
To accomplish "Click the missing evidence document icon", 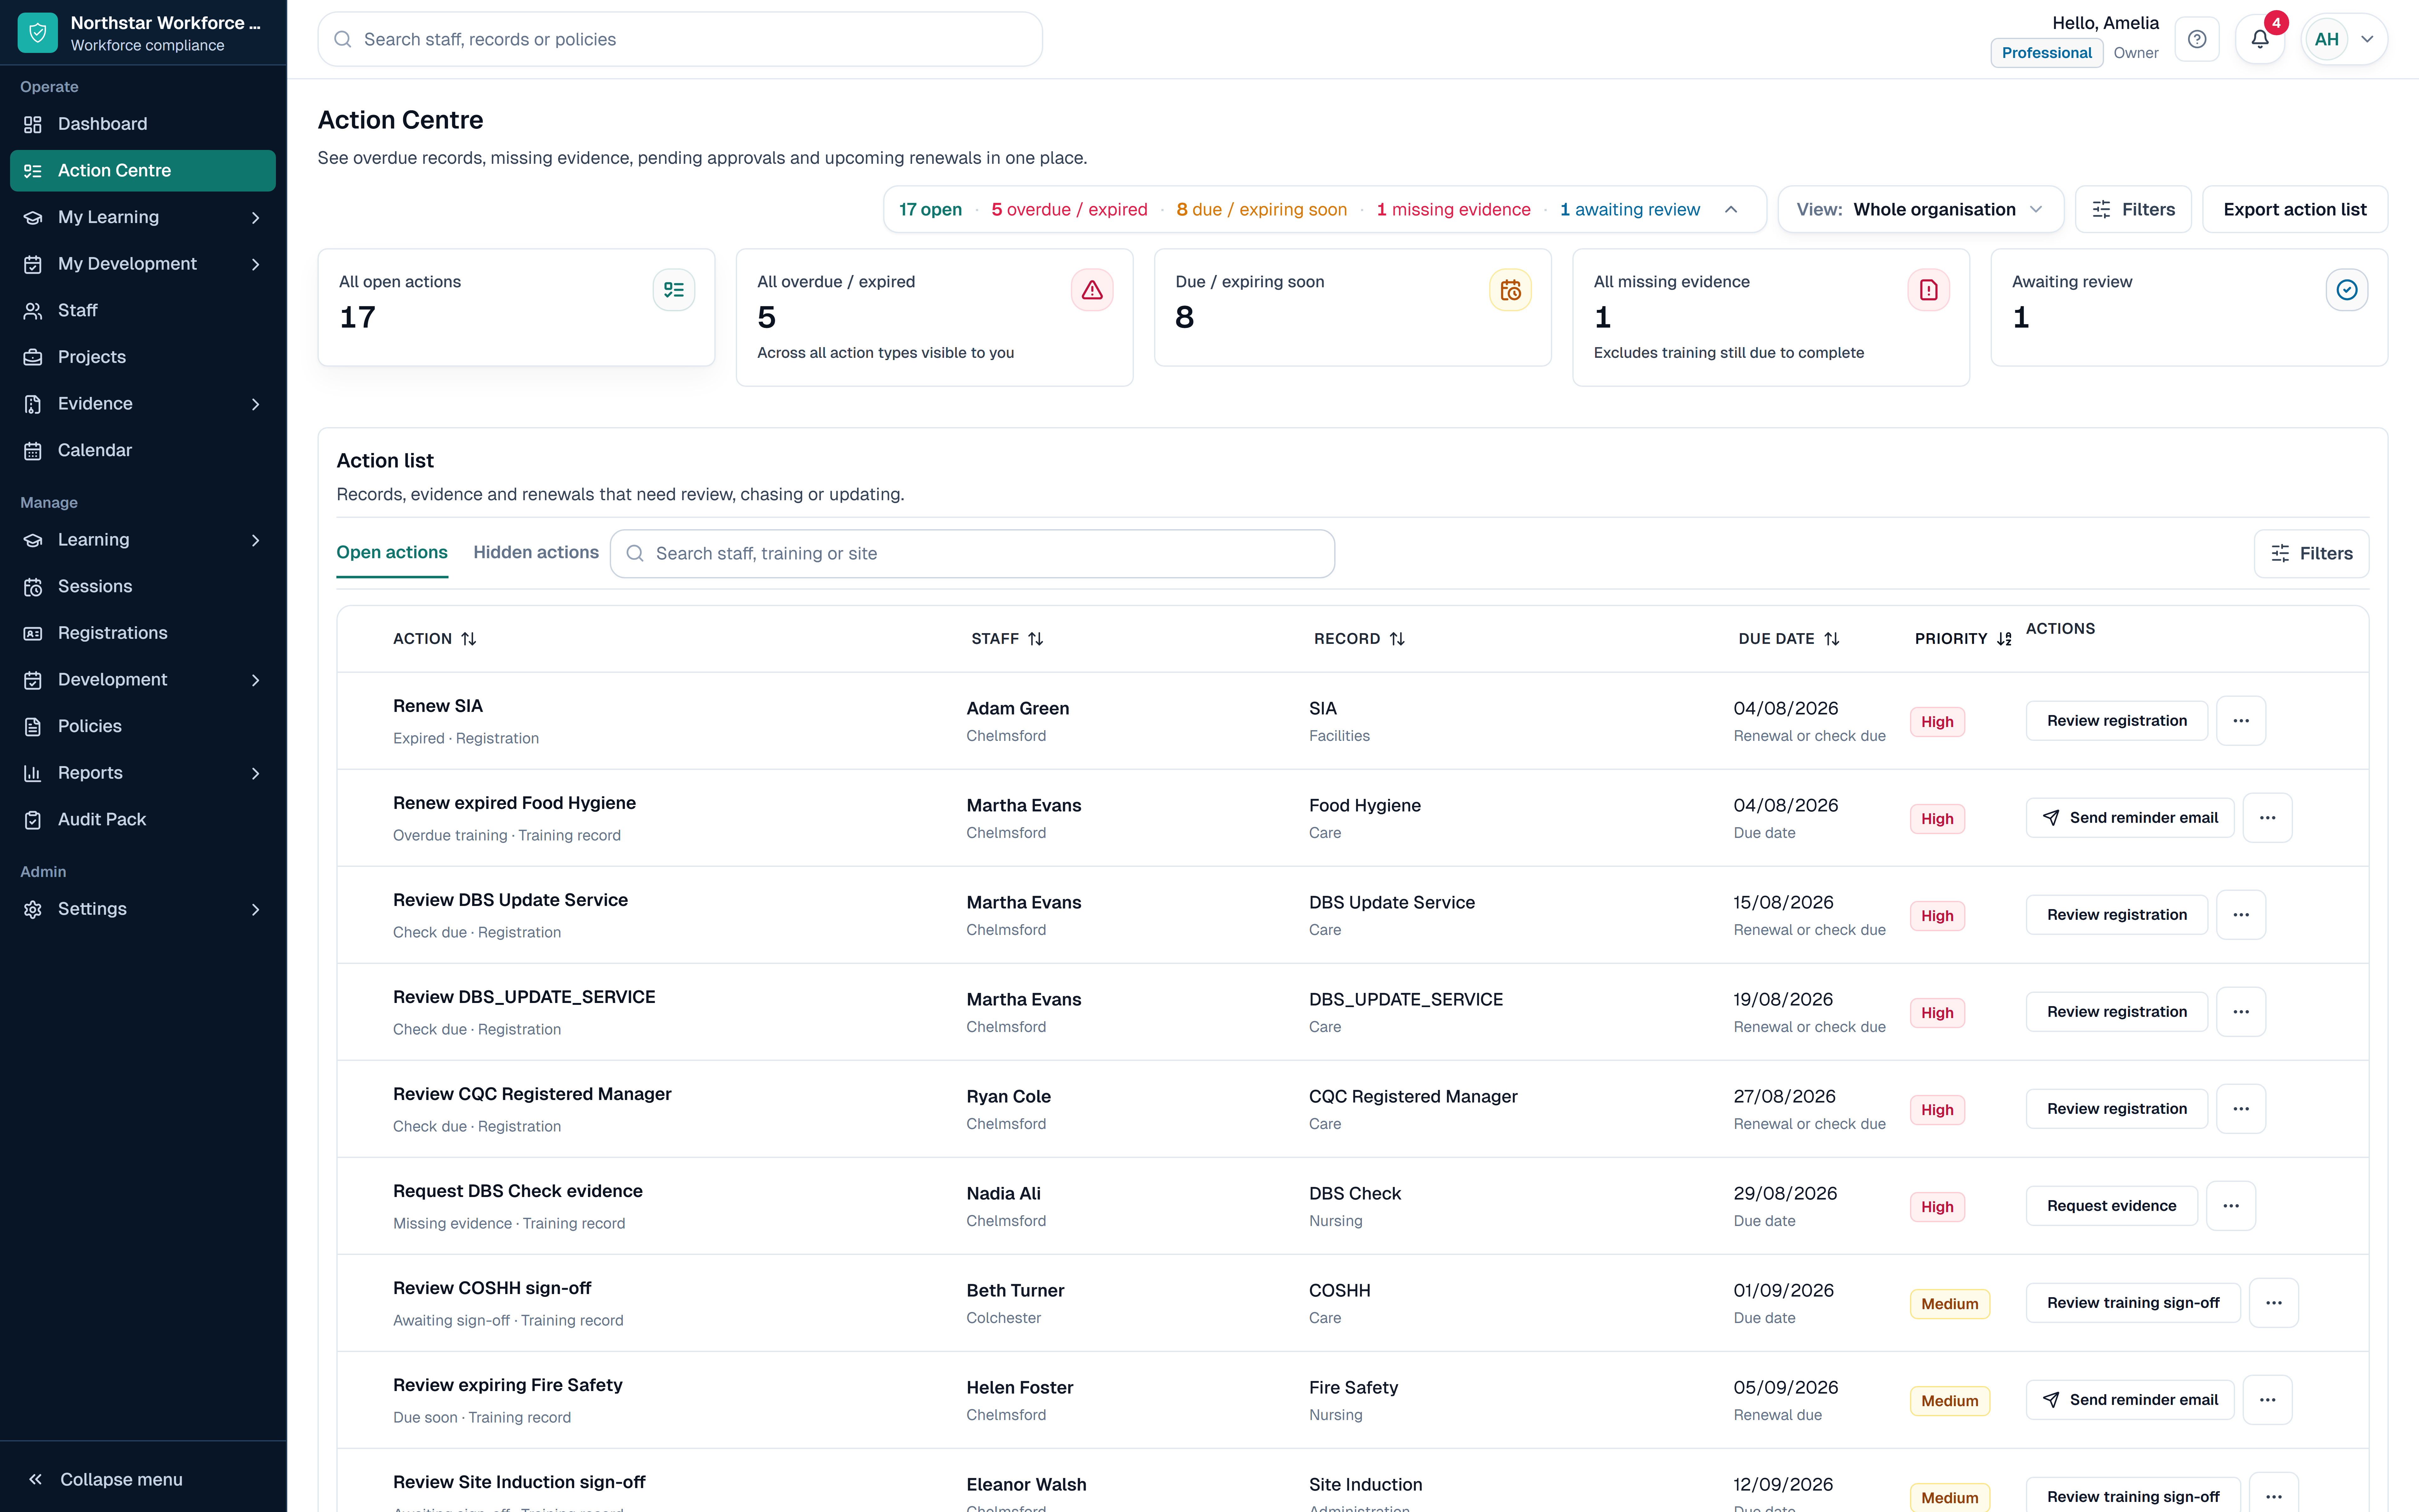I will [x=1928, y=290].
